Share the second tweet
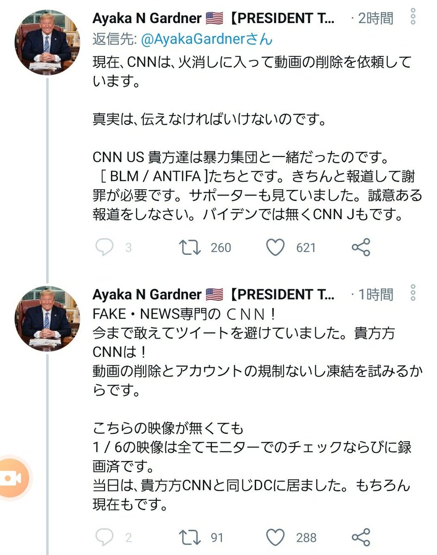Screen dimensions: 437x555 point(361,537)
